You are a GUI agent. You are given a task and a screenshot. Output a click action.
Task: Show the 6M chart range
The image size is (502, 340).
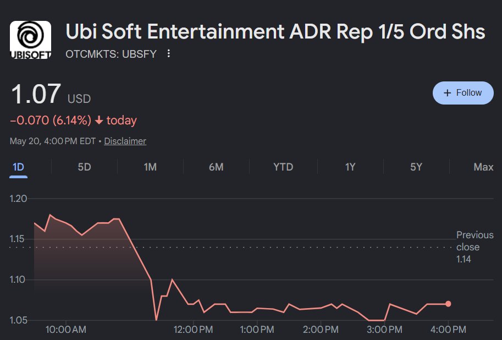tap(216, 167)
